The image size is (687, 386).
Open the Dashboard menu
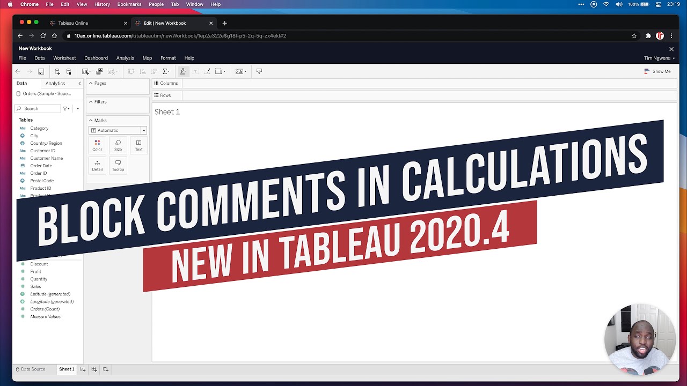(96, 58)
